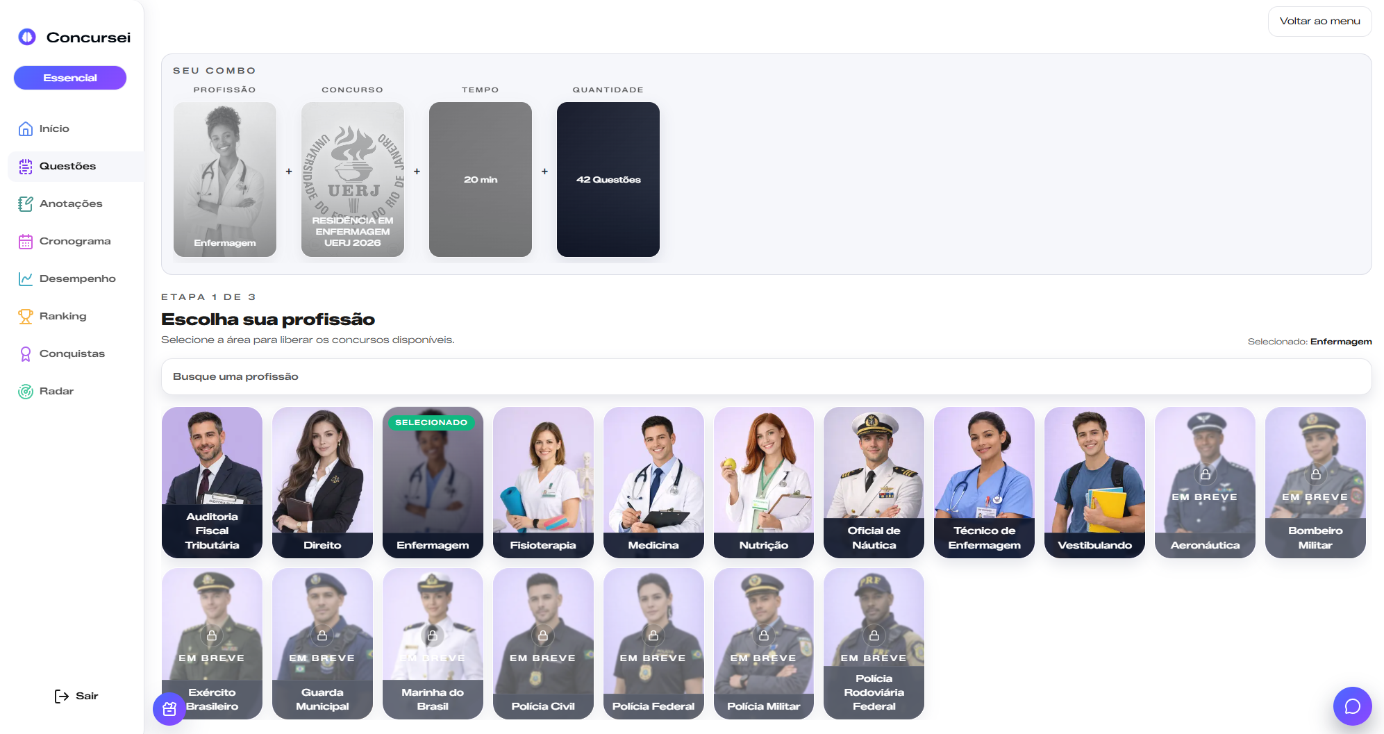This screenshot has width=1384, height=734.
Task: Select the Cronograma calendar icon
Action: (x=26, y=241)
